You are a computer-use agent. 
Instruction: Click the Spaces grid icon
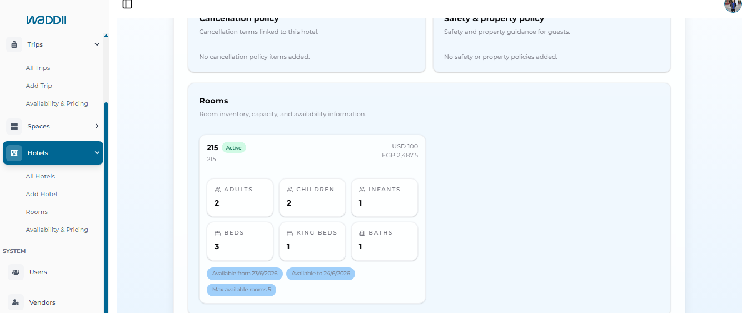pyautogui.click(x=14, y=126)
